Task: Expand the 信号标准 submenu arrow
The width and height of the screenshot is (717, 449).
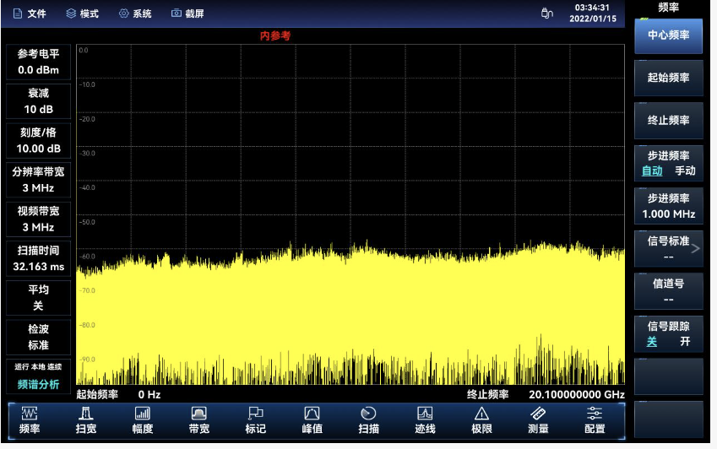Action: click(x=696, y=248)
